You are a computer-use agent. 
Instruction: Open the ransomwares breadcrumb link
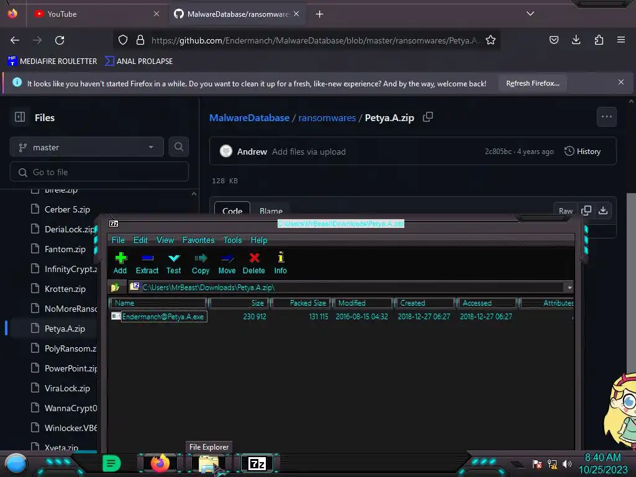click(327, 118)
